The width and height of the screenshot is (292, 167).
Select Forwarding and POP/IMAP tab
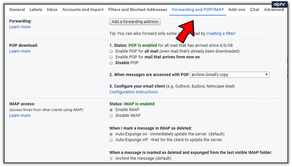tap(198, 10)
